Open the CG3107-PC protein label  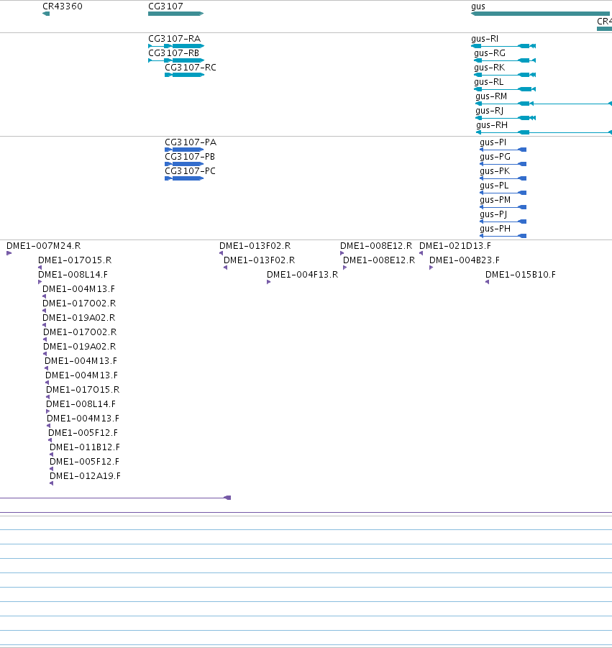pos(190,171)
